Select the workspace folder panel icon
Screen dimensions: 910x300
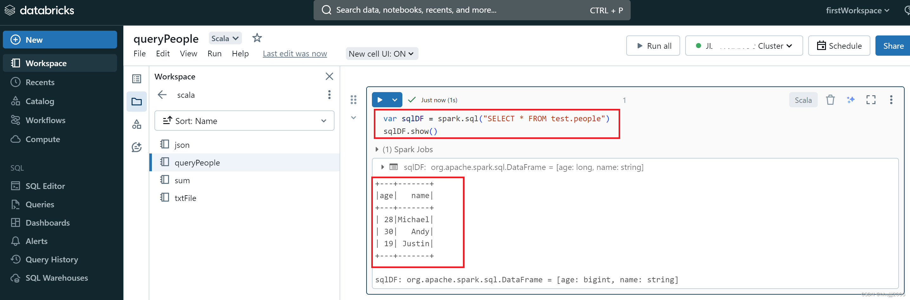137,102
